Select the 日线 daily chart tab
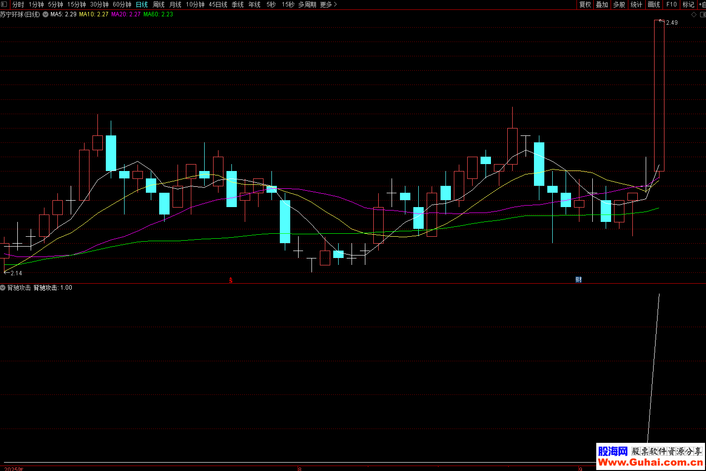Image resolution: width=706 pixels, height=471 pixels. coord(142,4)
